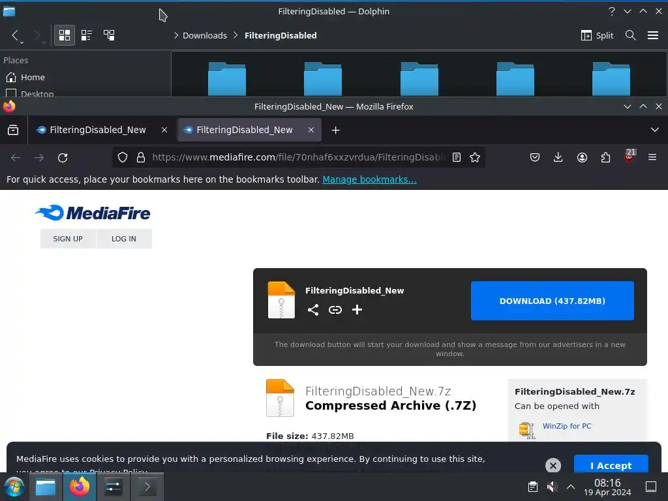
Task: Click the MediaFire logo
Action: (93, 213)
